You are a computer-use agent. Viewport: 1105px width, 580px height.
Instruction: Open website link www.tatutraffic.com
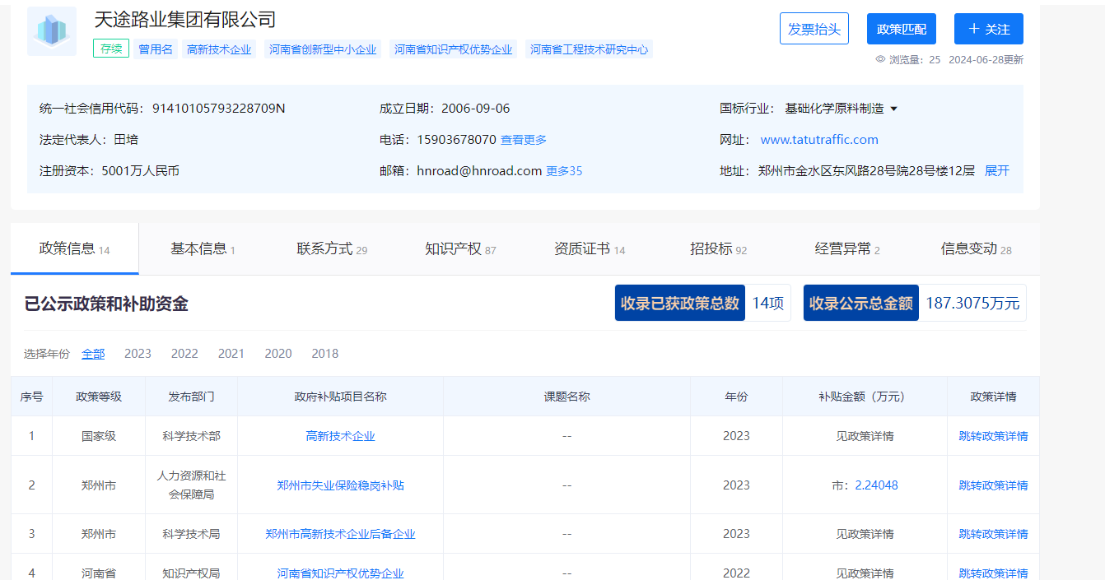coord(818,140)
